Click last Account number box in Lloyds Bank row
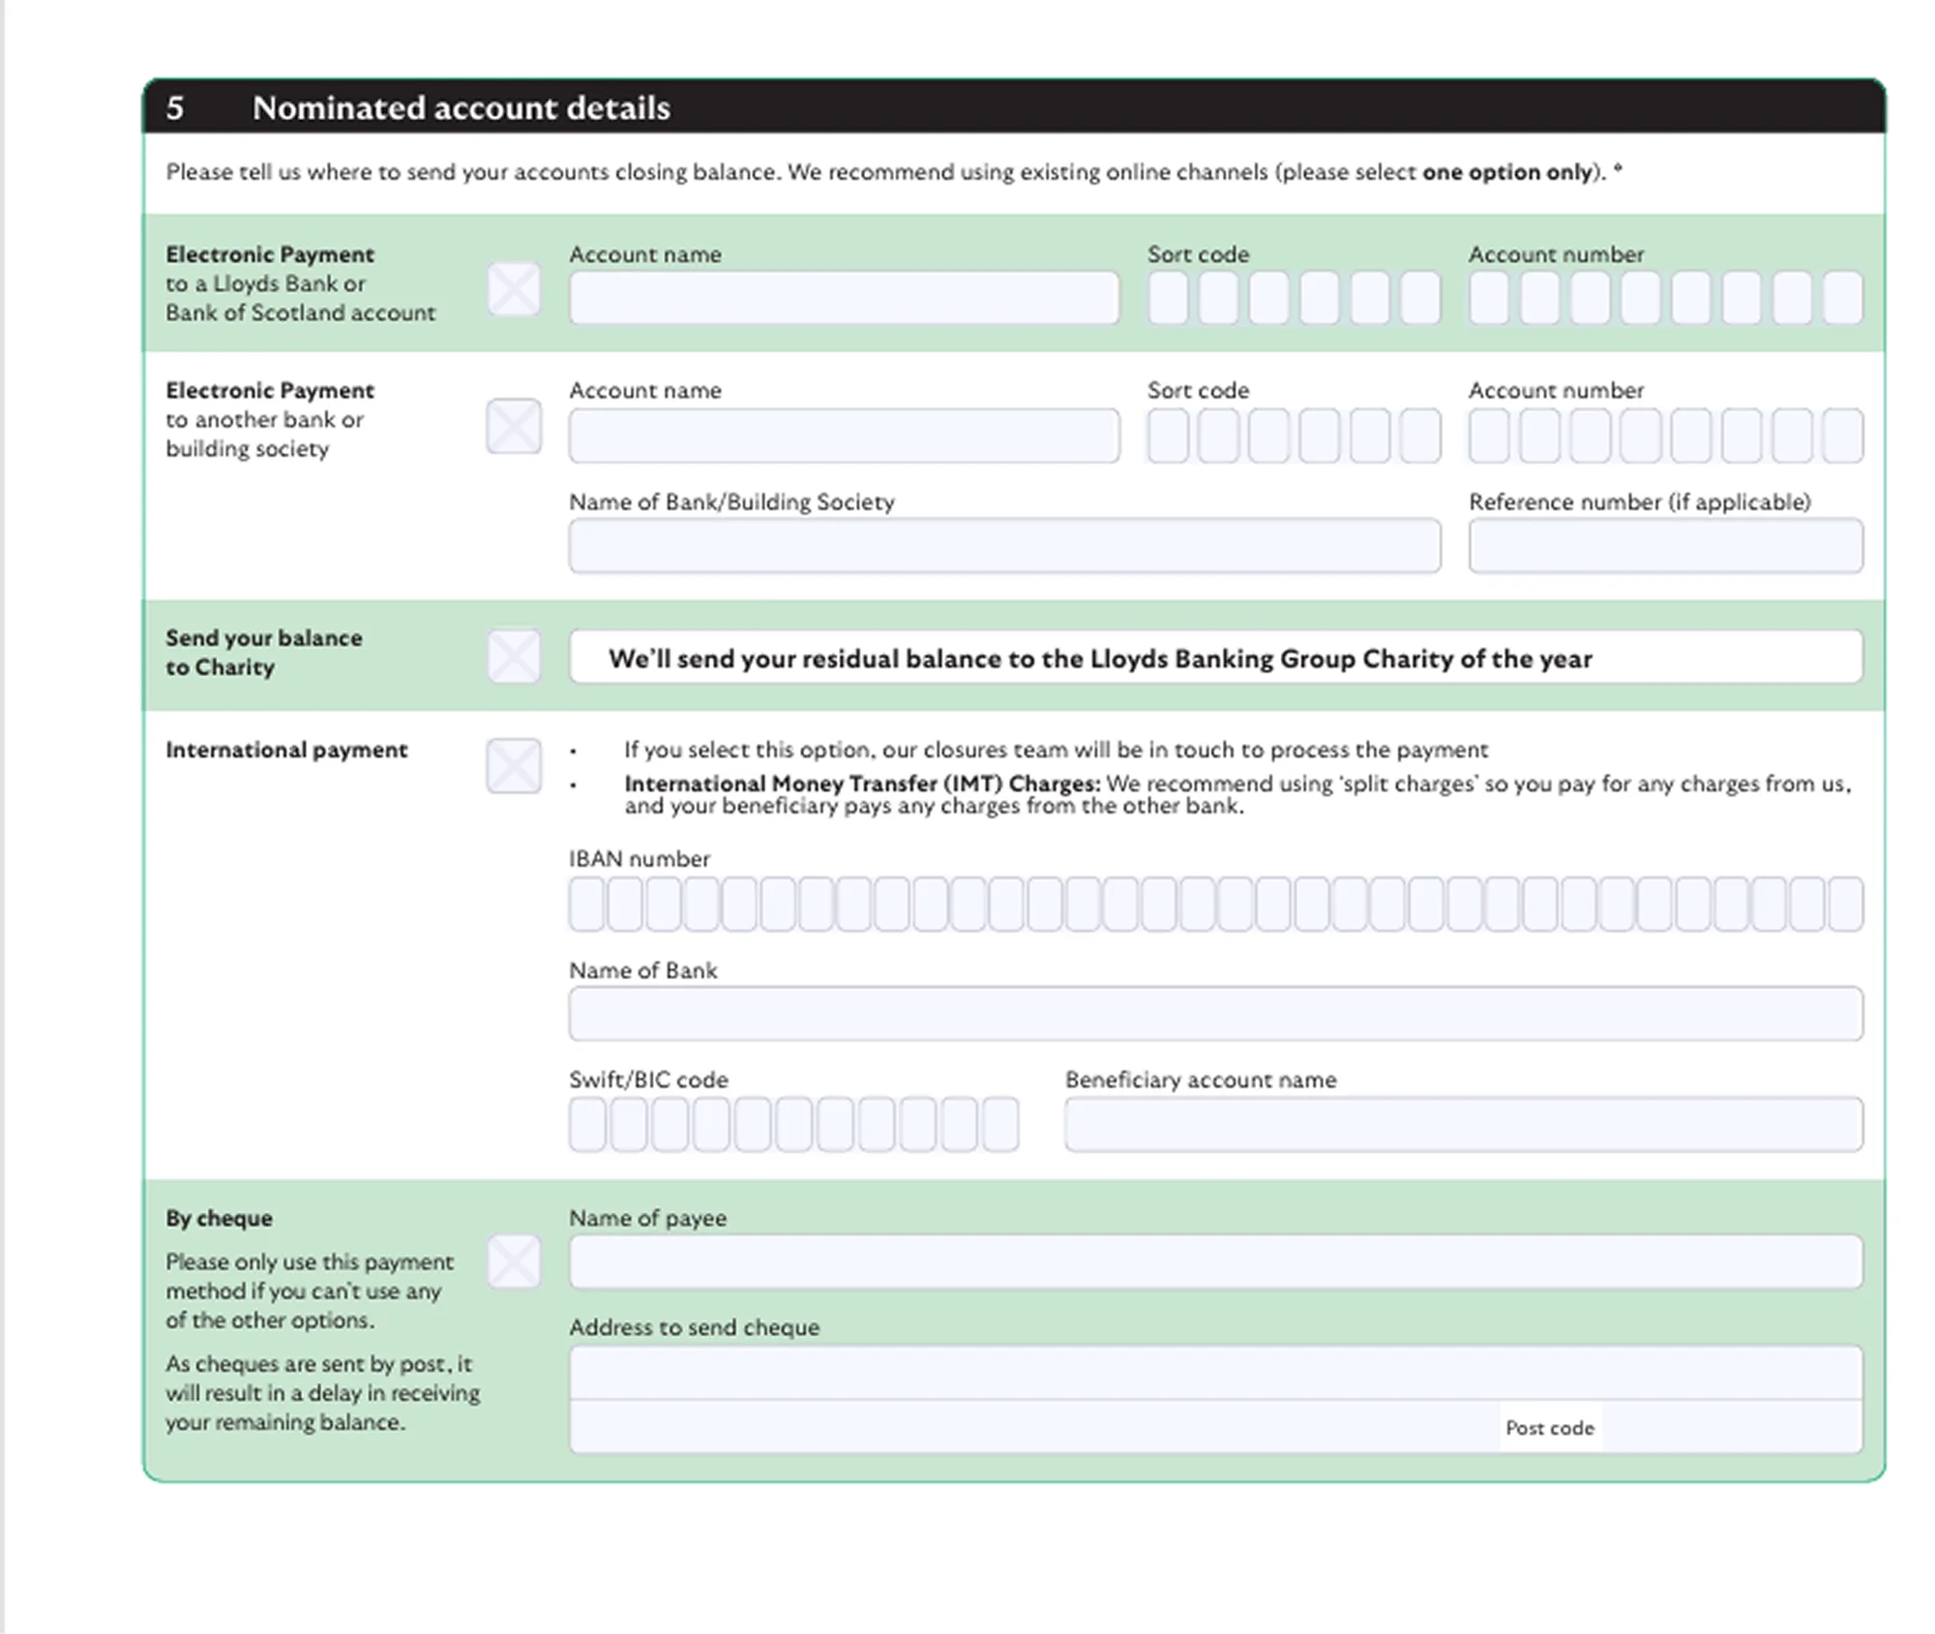The image size is (1935, 1634). point(1842,297)
